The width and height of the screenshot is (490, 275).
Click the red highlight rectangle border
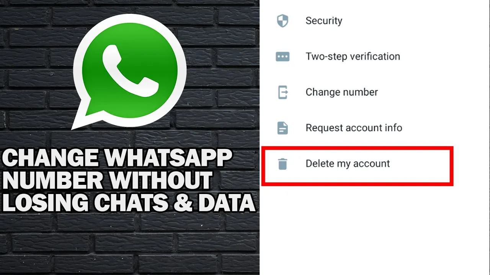click(x=358, y=148)
